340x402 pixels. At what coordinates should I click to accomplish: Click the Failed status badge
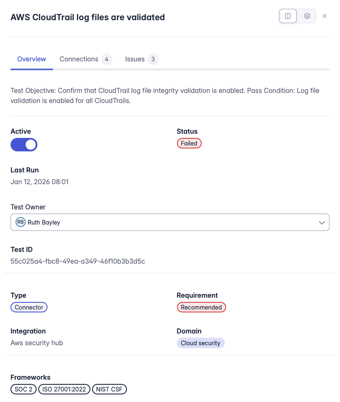click(189, 143)
